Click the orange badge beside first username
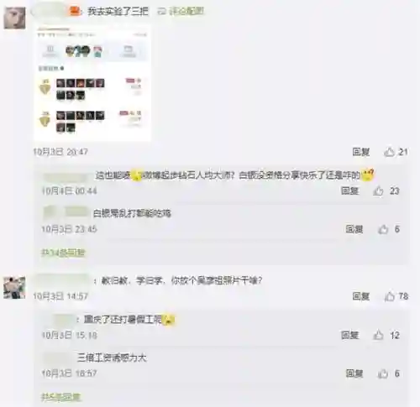Image resolution: width=420 pixels, height=407 pixels. tap(74, 11)
